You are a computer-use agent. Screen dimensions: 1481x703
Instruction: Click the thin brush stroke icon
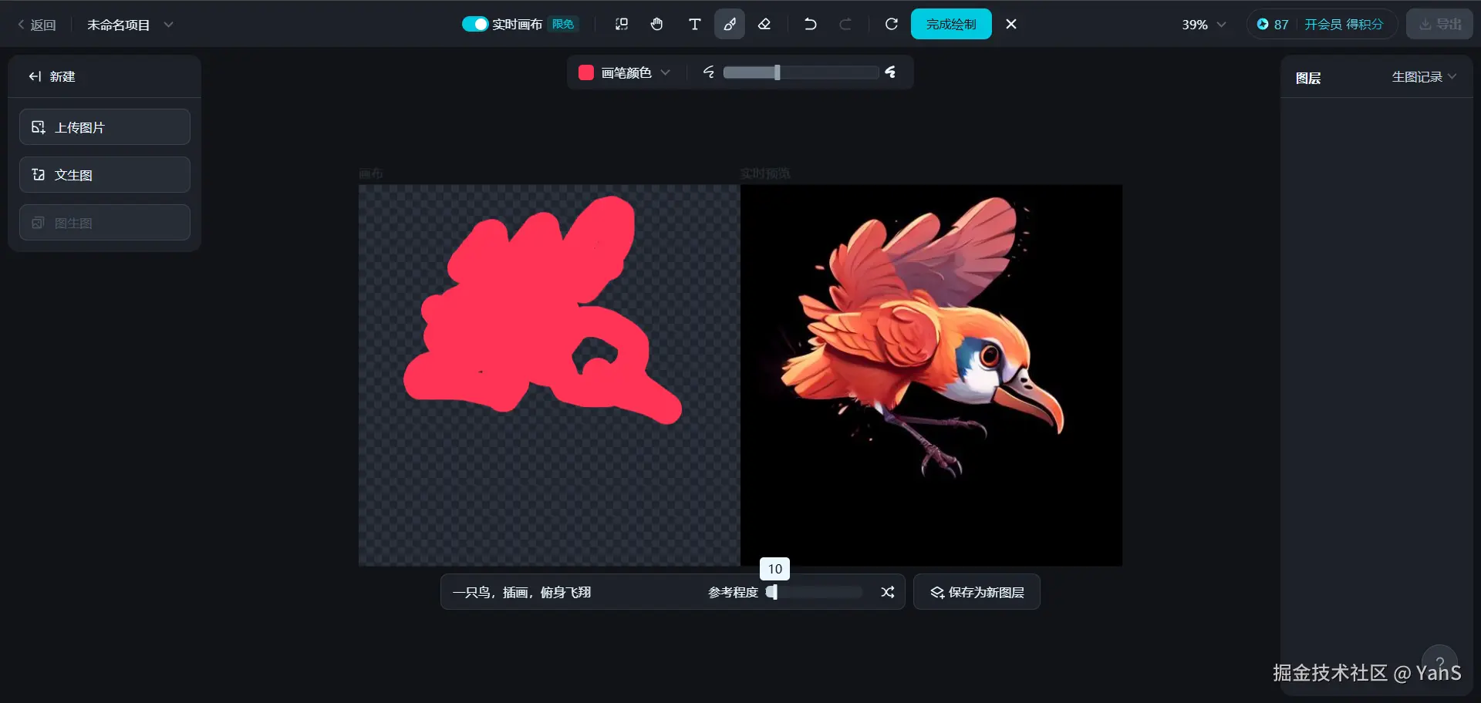708,72
